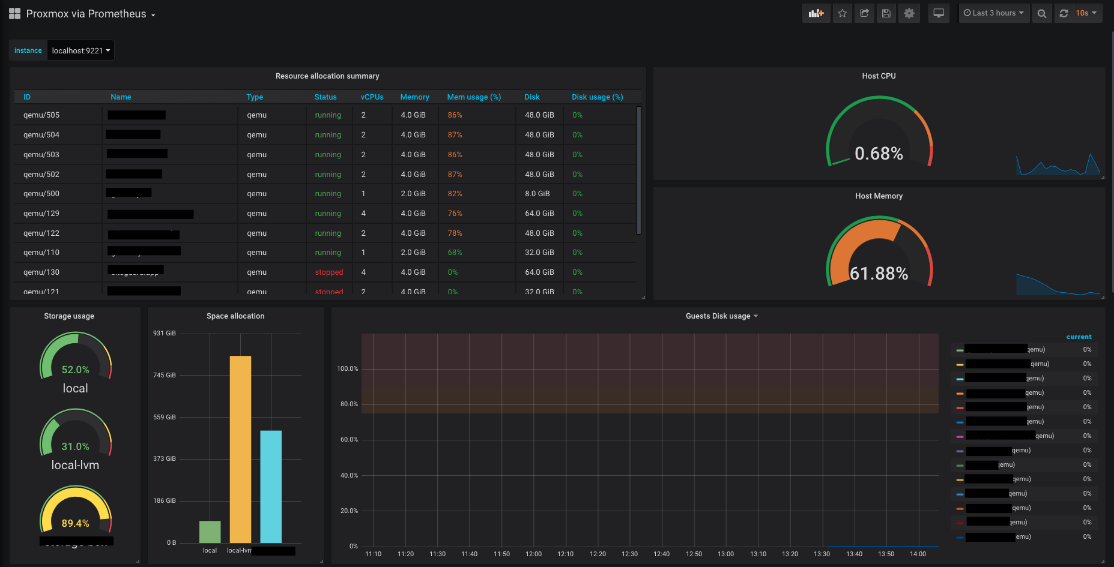Open the Guests Disk usage panel menu

click(x=722, y=316)
